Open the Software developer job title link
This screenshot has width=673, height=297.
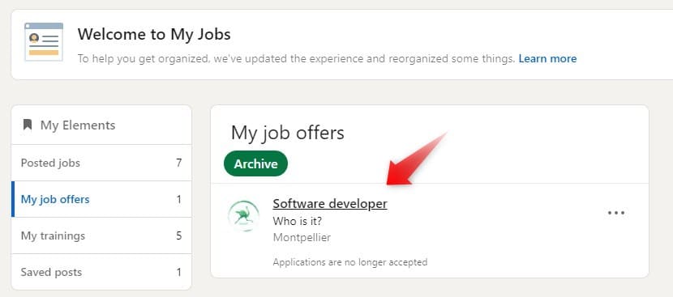pyautogui.click(x=330, y=204)
